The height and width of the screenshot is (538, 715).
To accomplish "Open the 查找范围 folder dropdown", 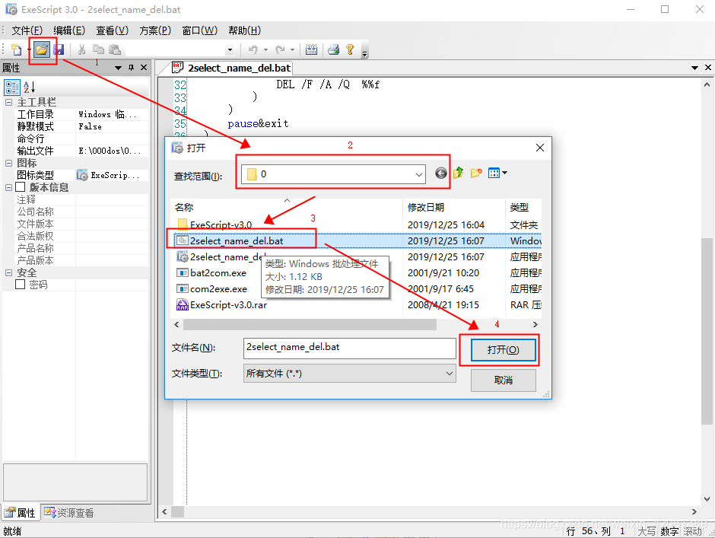I will 418,174.
